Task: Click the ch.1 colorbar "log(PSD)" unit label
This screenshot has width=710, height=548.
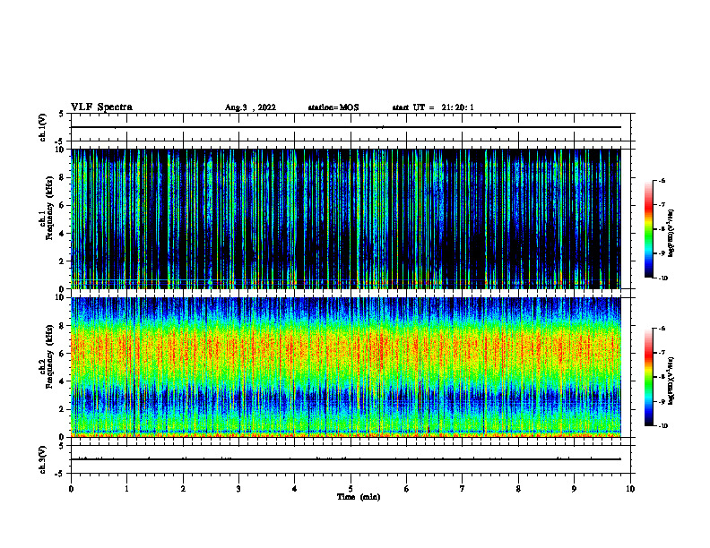Action: coord(671,234)
